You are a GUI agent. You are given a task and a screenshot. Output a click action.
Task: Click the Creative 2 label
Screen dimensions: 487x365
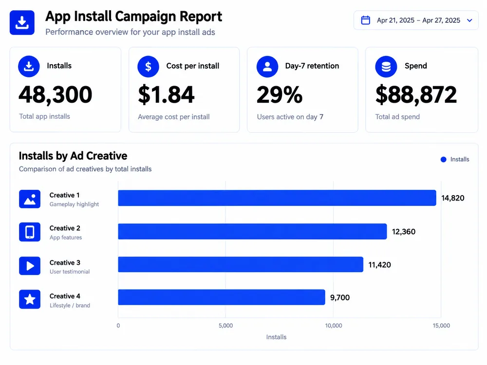point(65,228)
